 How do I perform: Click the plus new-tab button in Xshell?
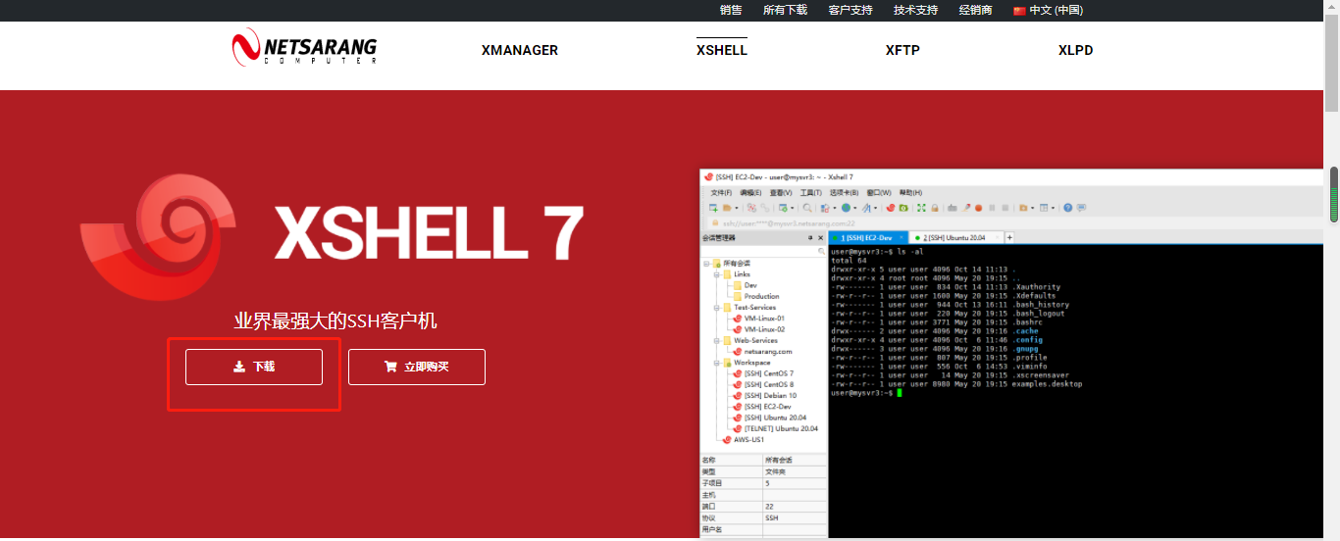click(x=1009, y=238)
